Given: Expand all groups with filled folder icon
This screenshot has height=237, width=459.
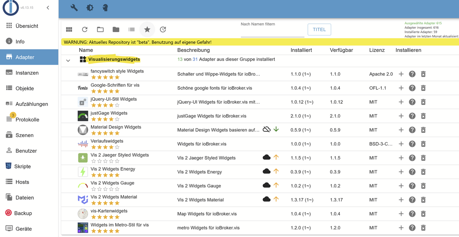Looking at the screenshot, I should (x=116, y=29).
